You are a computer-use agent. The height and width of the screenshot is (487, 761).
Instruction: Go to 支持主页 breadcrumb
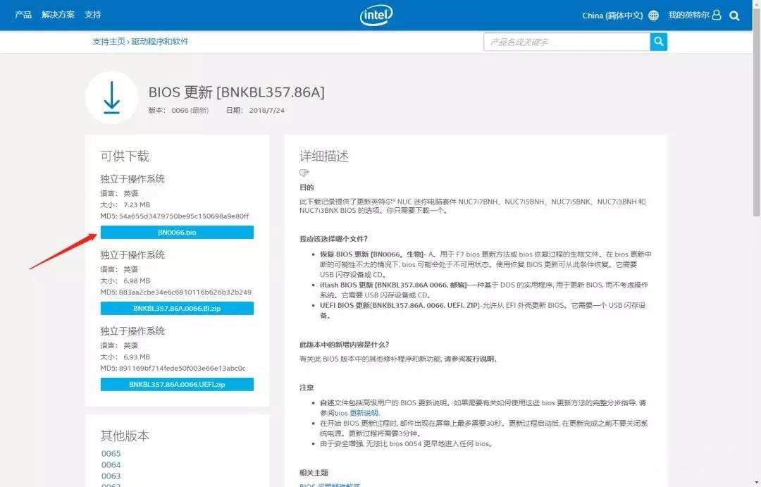109,42
